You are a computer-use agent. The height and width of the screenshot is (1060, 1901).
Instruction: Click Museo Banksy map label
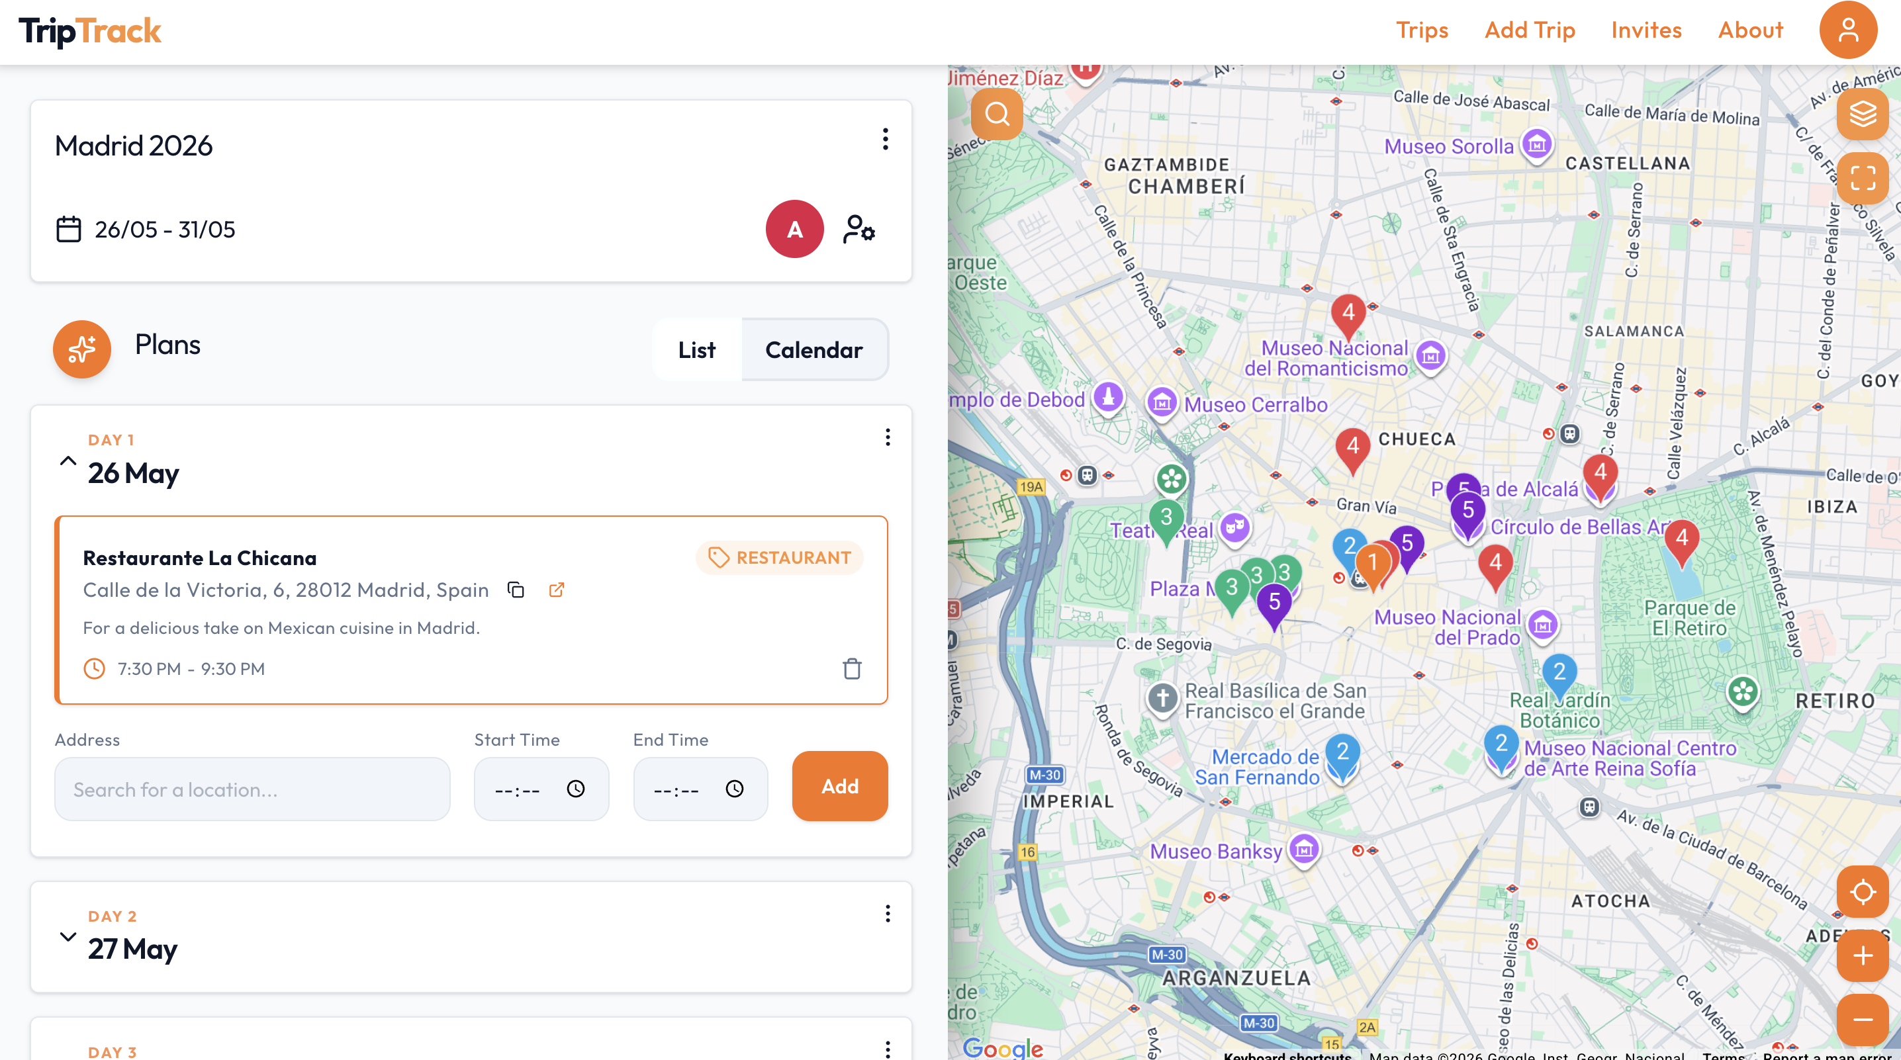point(1215,852)
